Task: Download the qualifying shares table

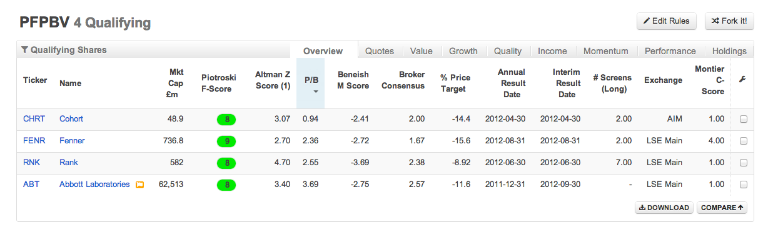Action: [664, 208]
